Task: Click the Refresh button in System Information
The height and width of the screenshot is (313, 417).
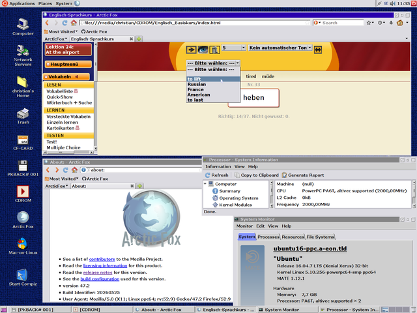Action: coord(217,175)
